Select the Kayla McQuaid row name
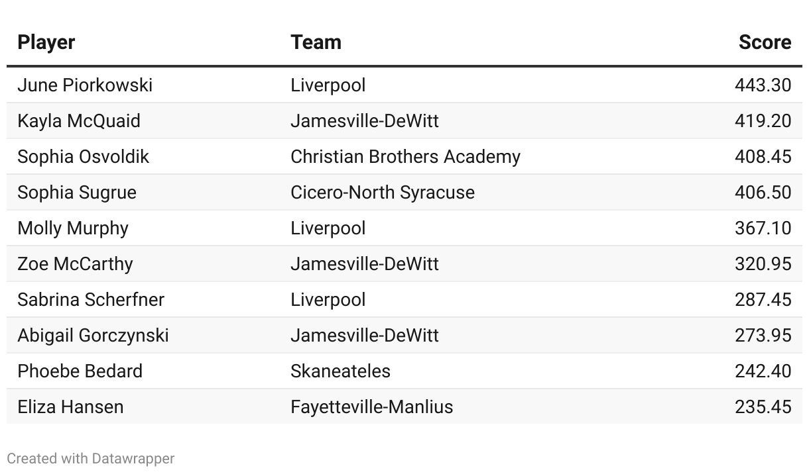Image resolution: width=809 pixels, height=474 pixels. coord(79,121)
